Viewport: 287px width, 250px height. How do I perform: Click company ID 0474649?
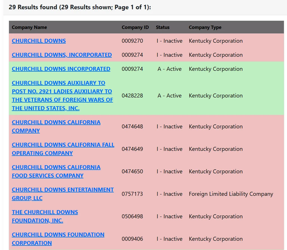click(x=132, y=149)
